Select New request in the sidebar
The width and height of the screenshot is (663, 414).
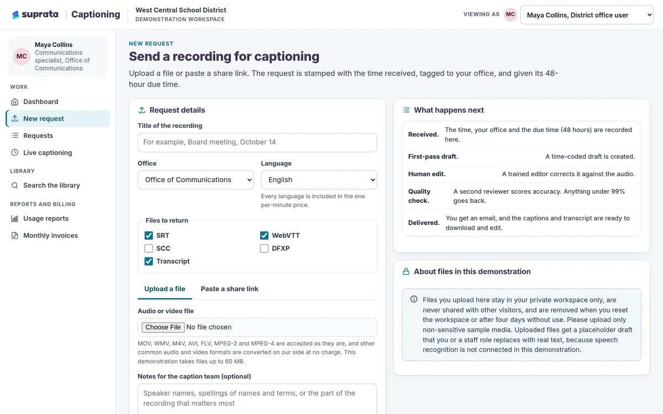coord(58,119)
